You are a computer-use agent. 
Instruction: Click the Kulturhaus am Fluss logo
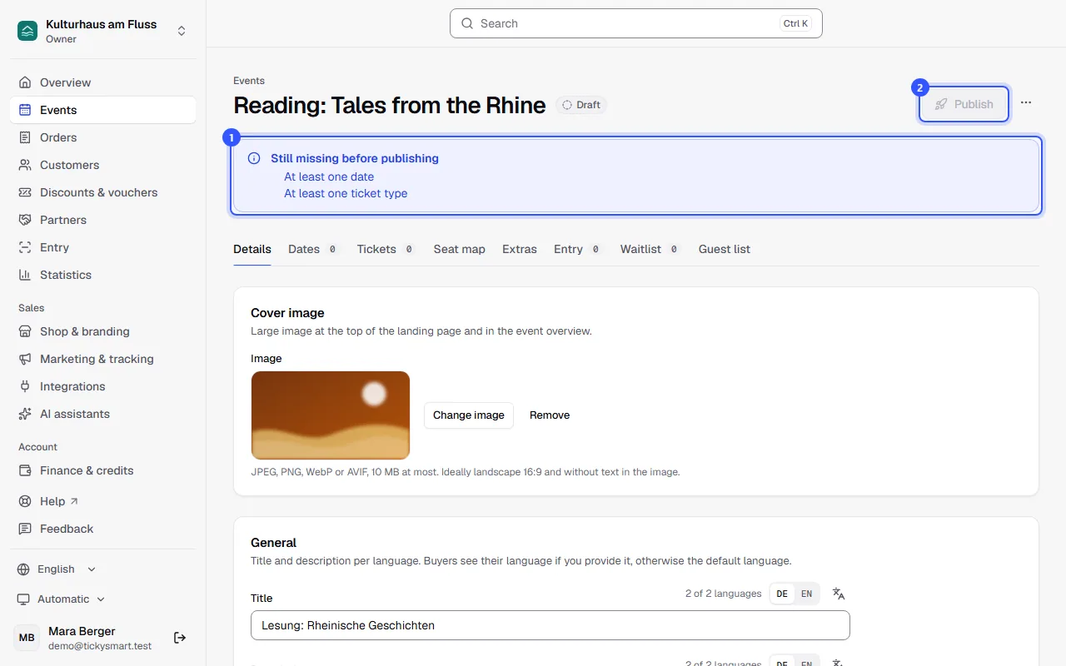27,31
